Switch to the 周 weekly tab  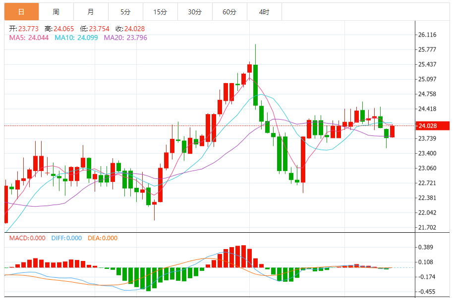56,12
